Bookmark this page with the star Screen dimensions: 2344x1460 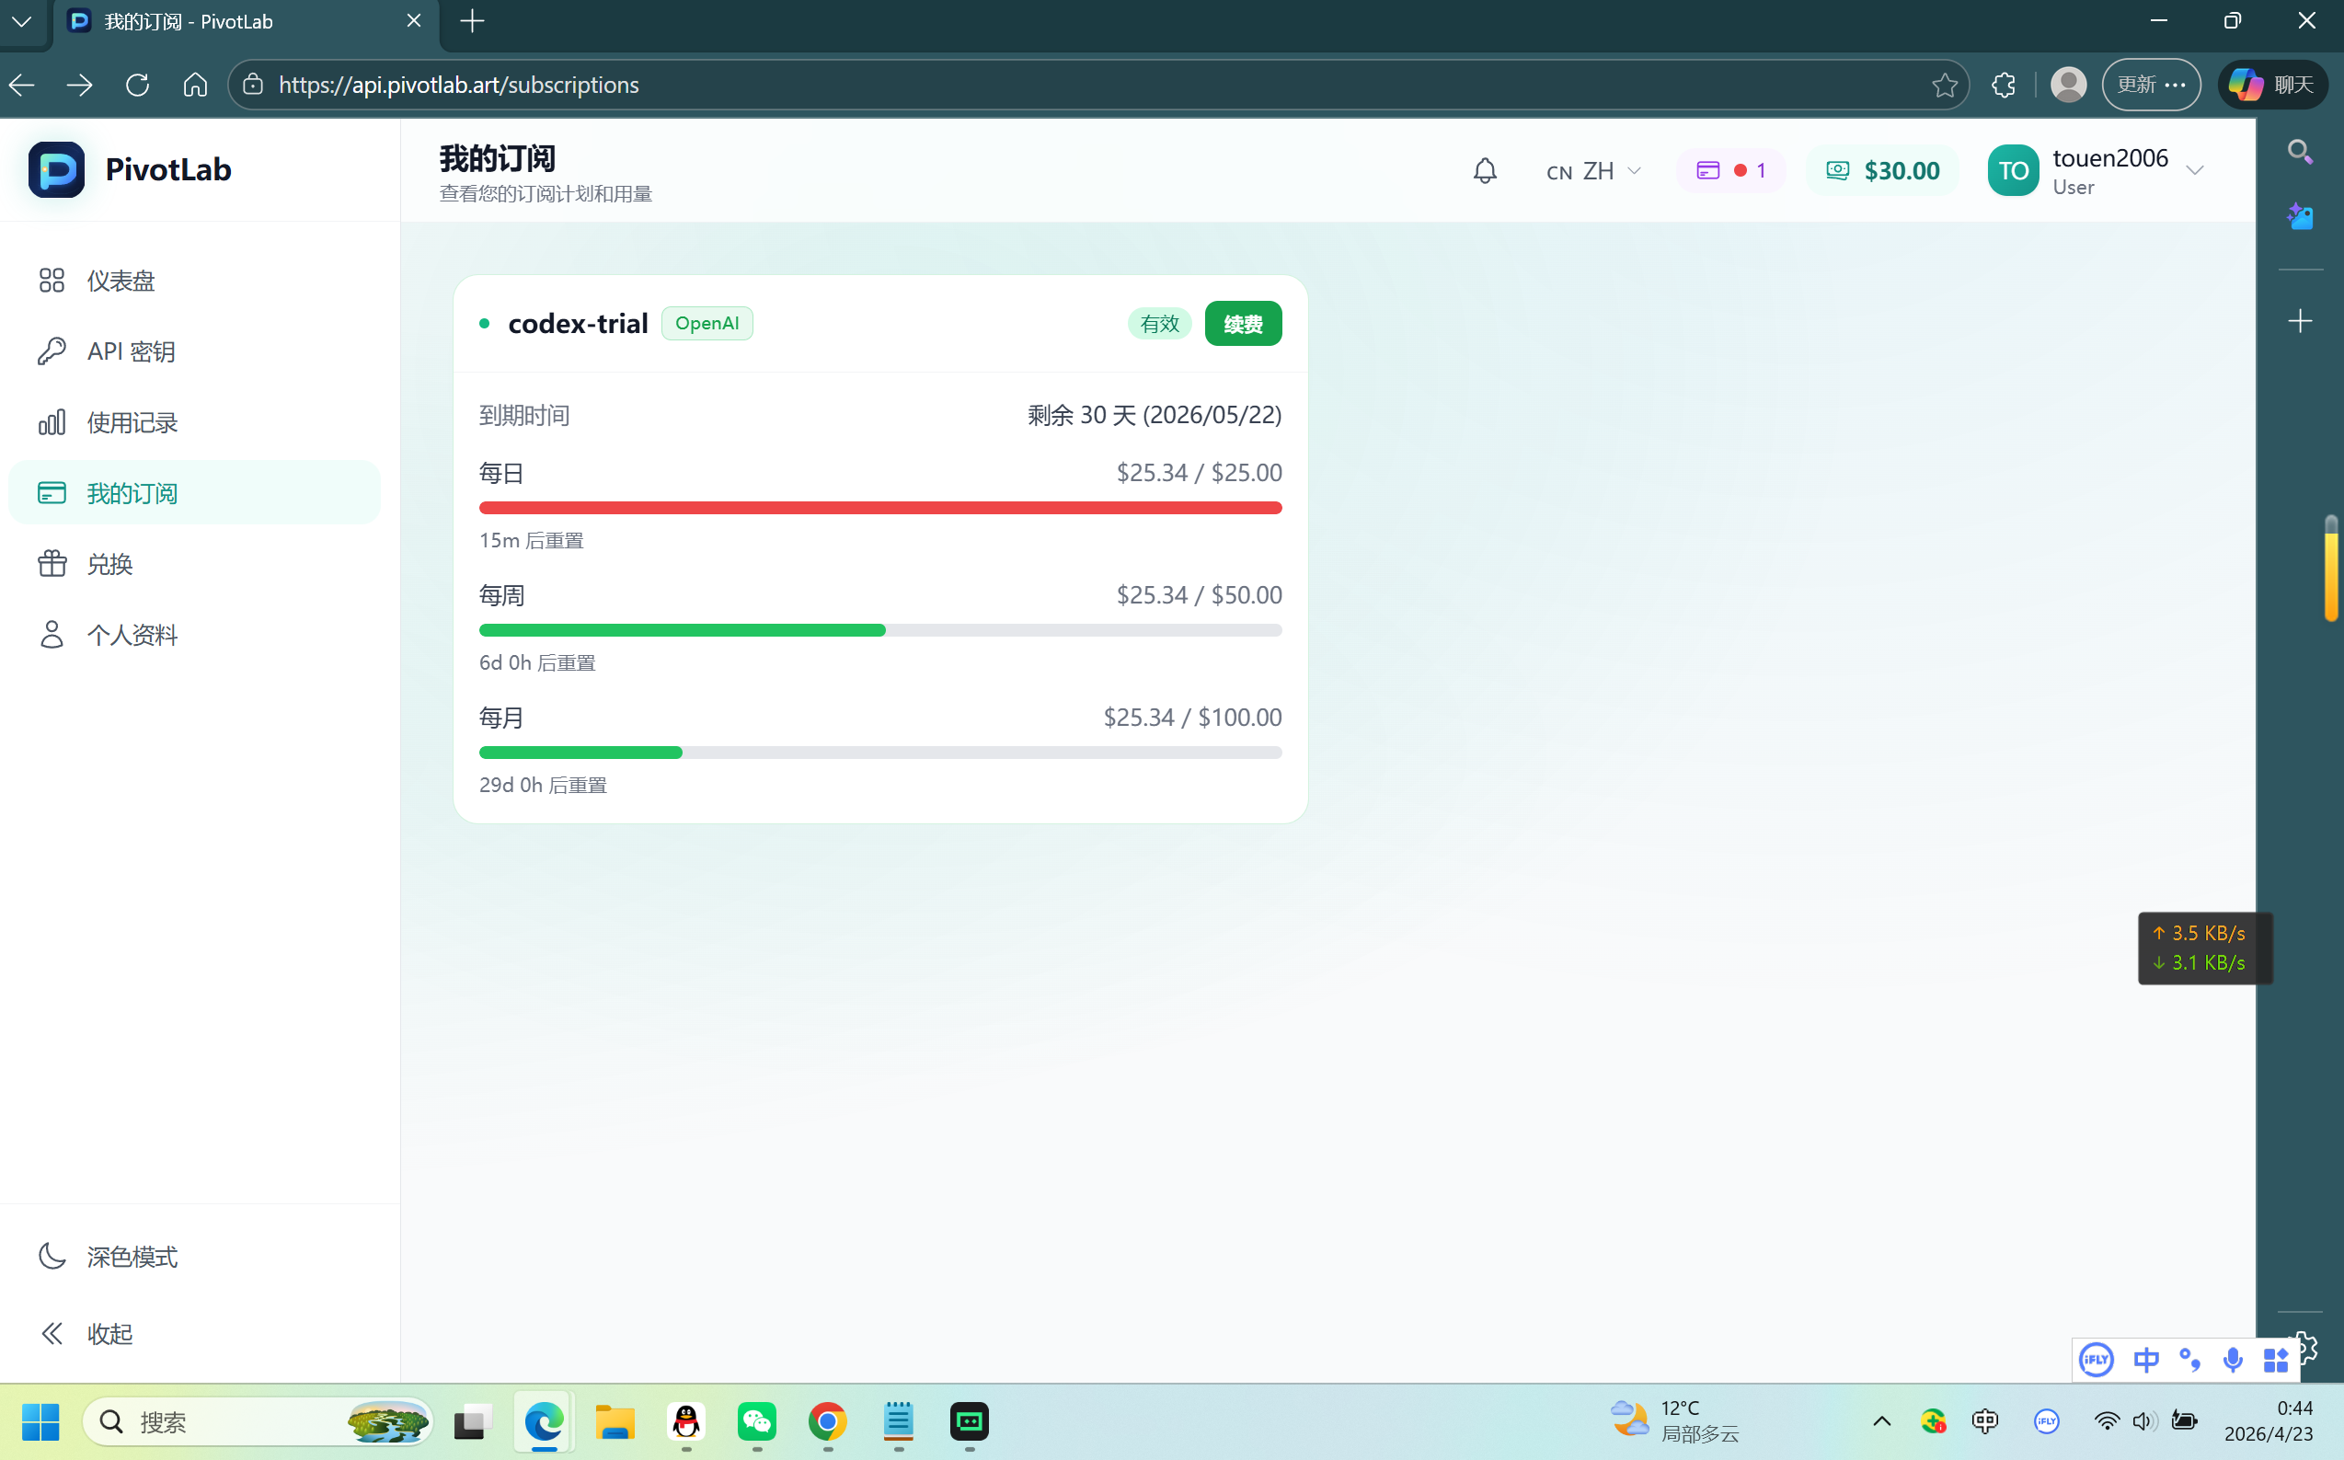(1946, 85)
